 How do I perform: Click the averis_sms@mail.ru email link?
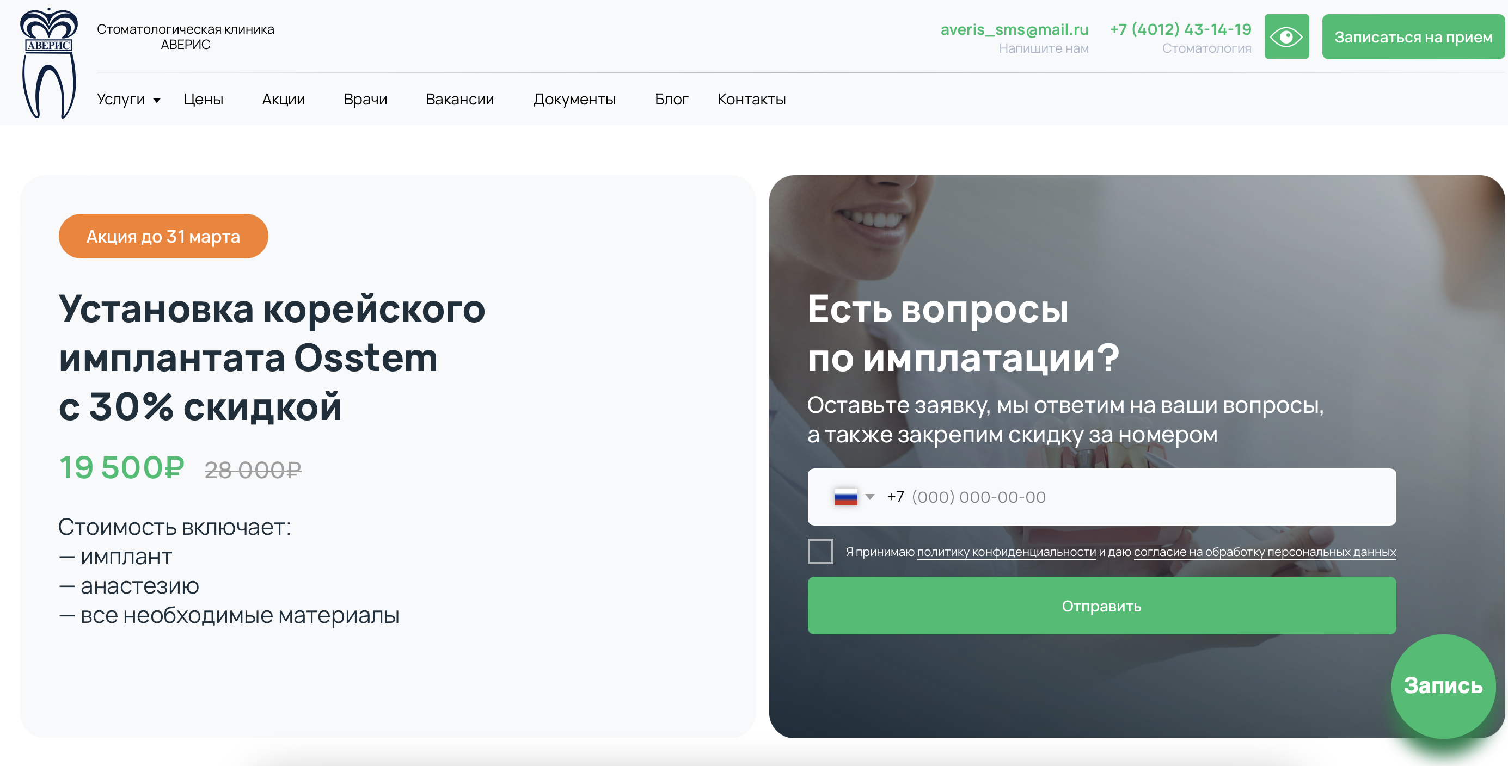click(x=1014, y=29)
